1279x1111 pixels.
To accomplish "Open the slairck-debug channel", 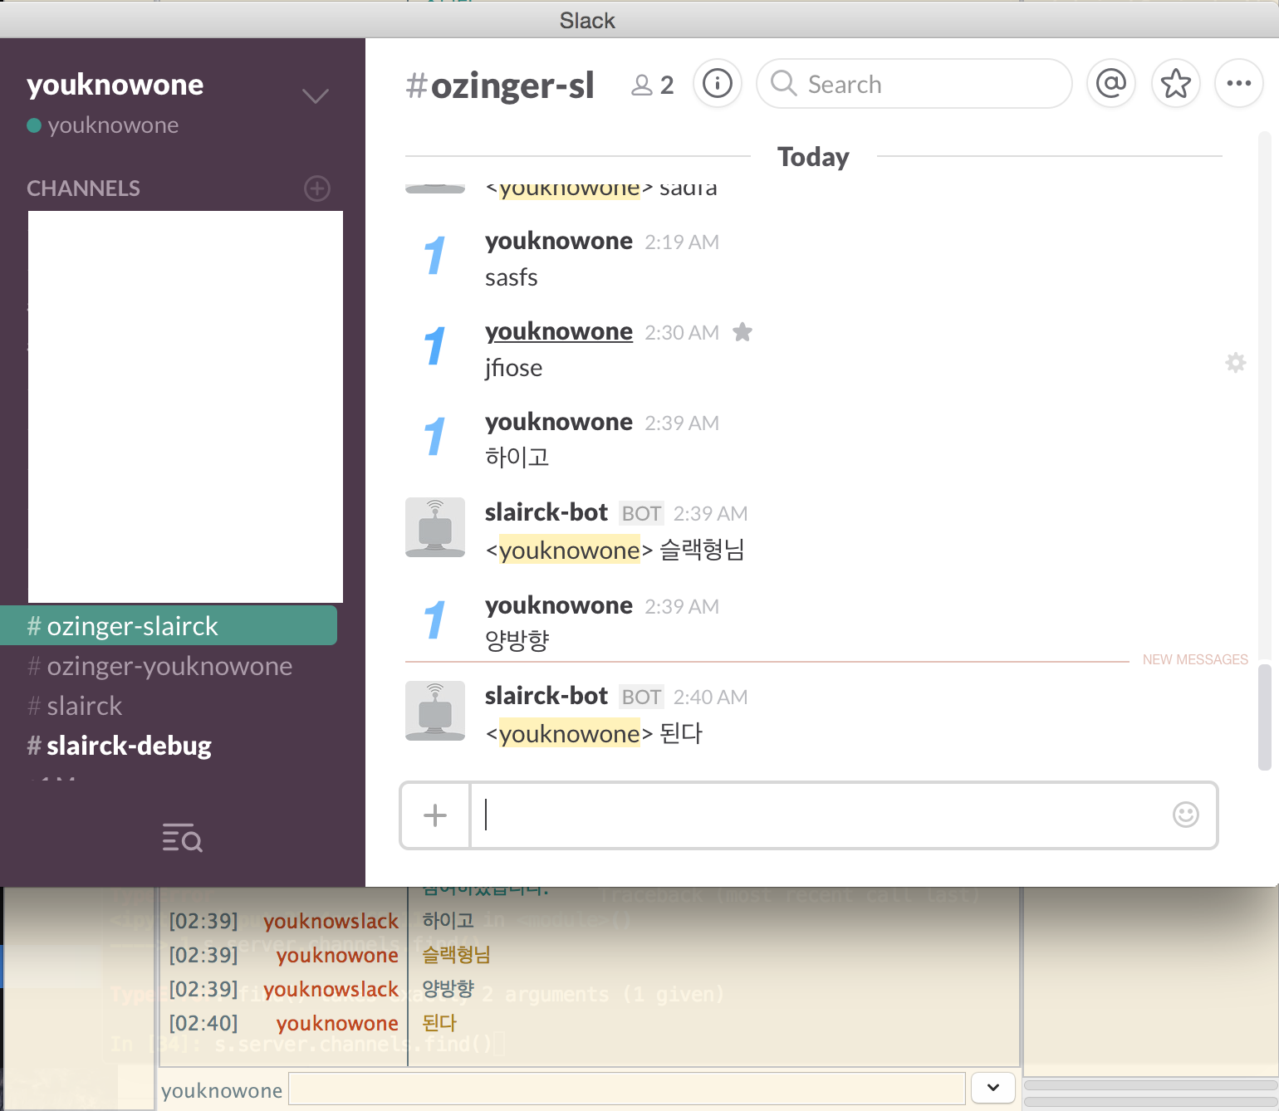I will coord(120,746).
